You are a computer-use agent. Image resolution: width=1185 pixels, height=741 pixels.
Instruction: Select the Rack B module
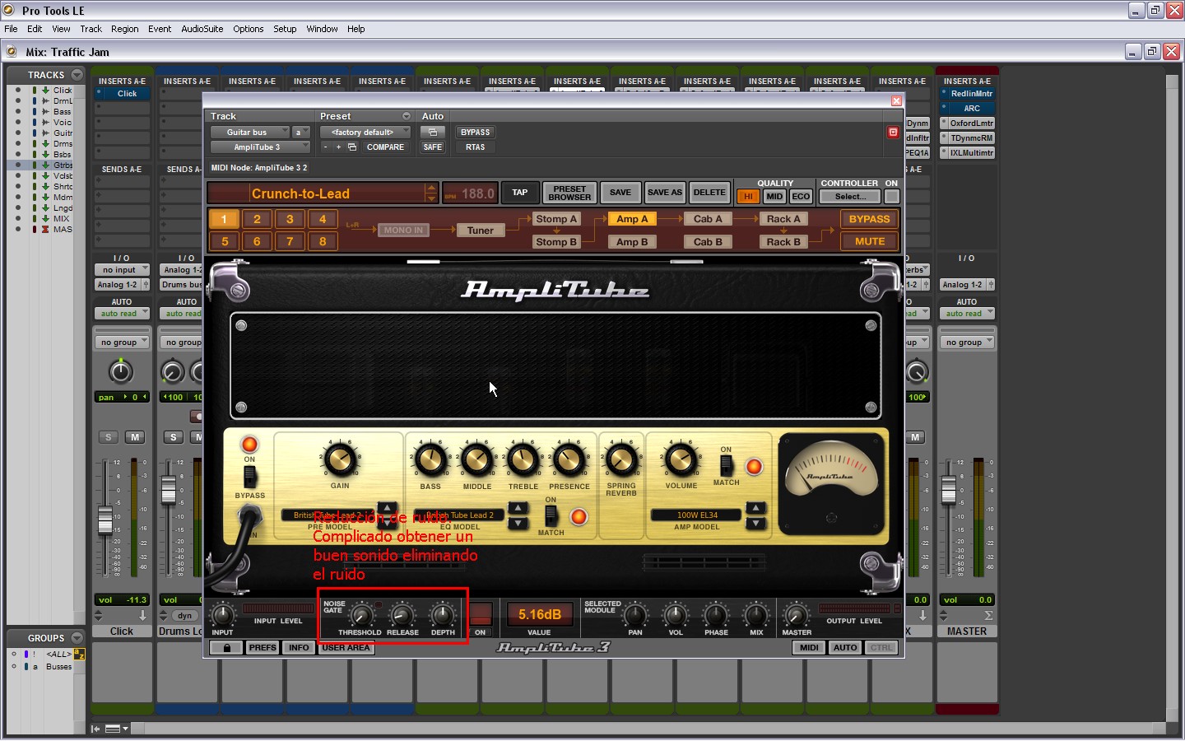pyautogui.click(x=783, y=242)
